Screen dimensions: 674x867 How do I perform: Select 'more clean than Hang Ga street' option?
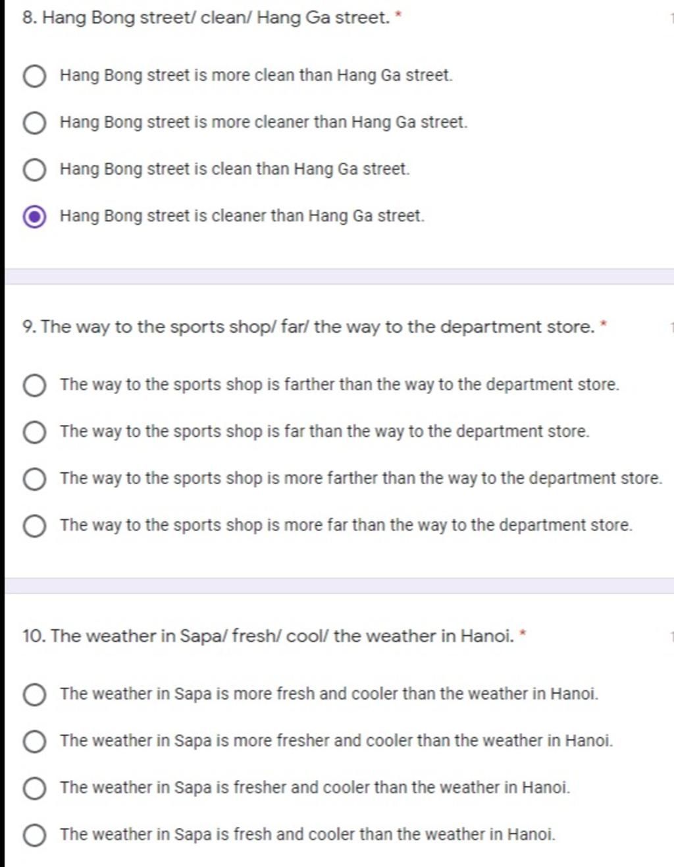[x=34, y=76]
